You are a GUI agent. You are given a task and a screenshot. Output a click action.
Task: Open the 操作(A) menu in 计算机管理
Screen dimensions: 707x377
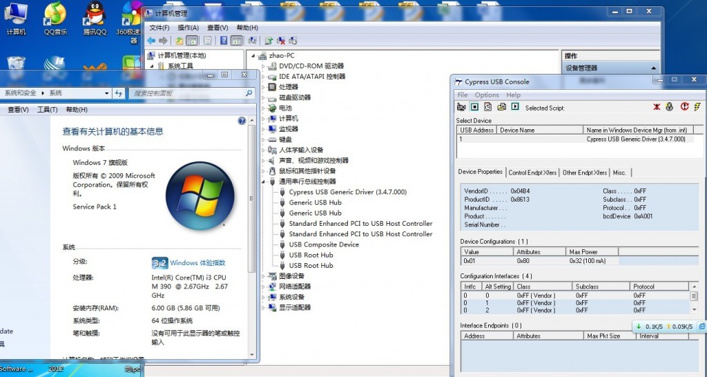188,28
